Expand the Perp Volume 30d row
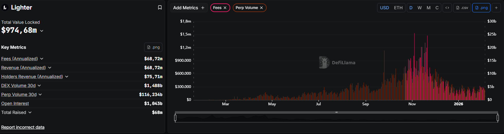Image resolution: width=504 pixels, height=134 pixels. (x=40, y=94)
